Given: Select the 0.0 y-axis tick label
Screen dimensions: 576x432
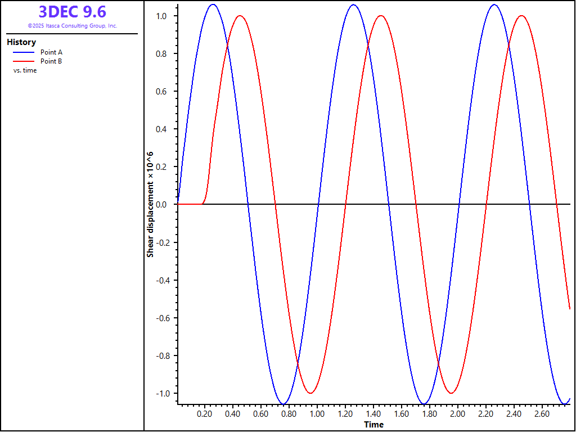Looking at the screenshot, I should (x=161, y=205).
